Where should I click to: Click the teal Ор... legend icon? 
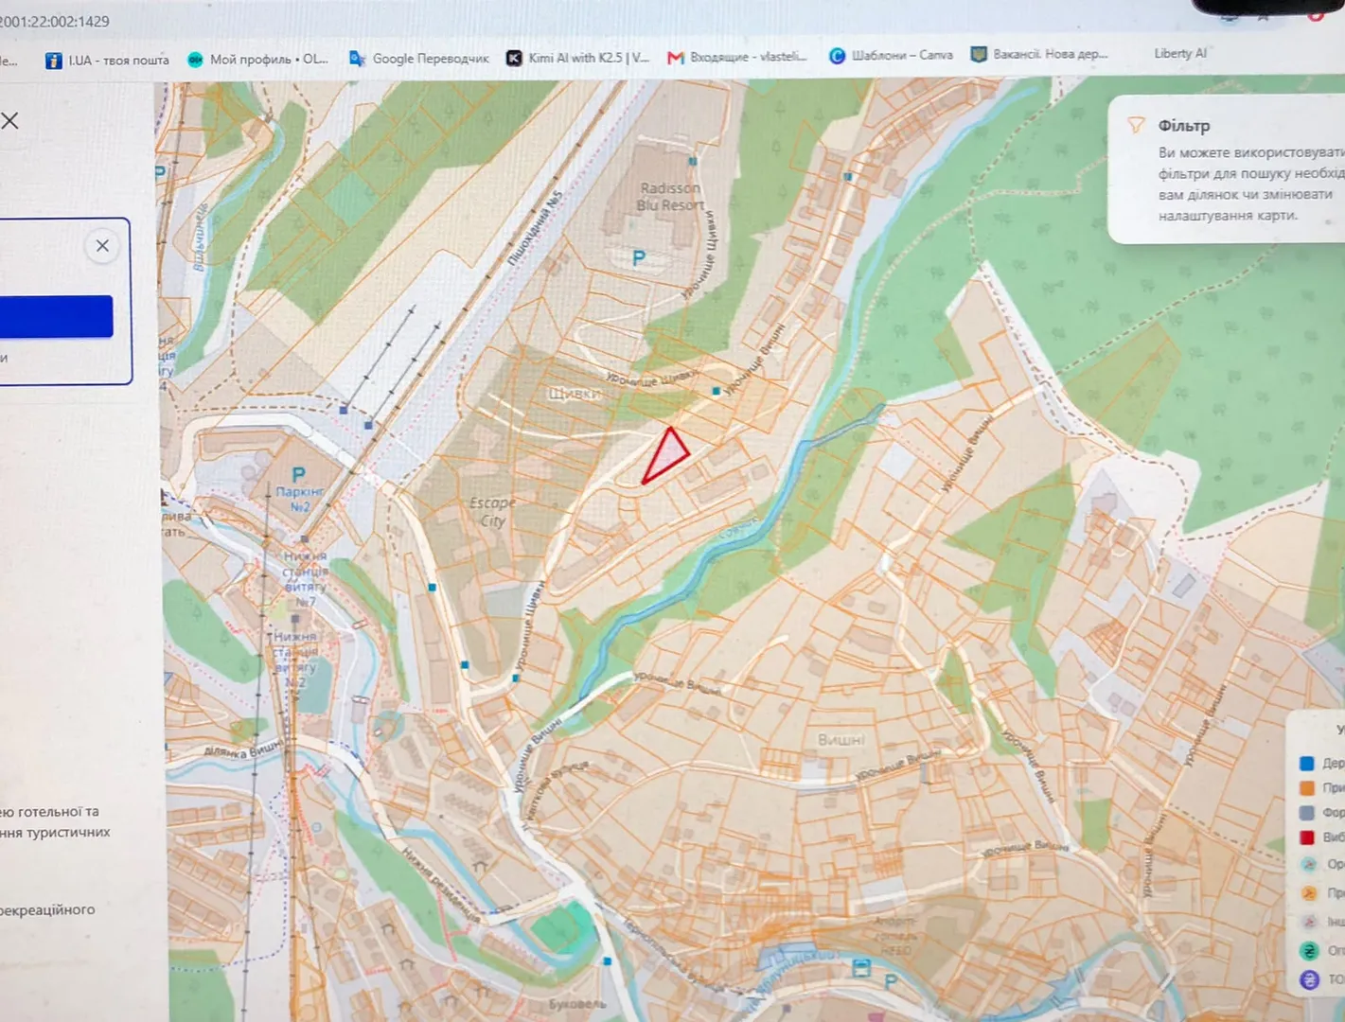coord(1308,864)
